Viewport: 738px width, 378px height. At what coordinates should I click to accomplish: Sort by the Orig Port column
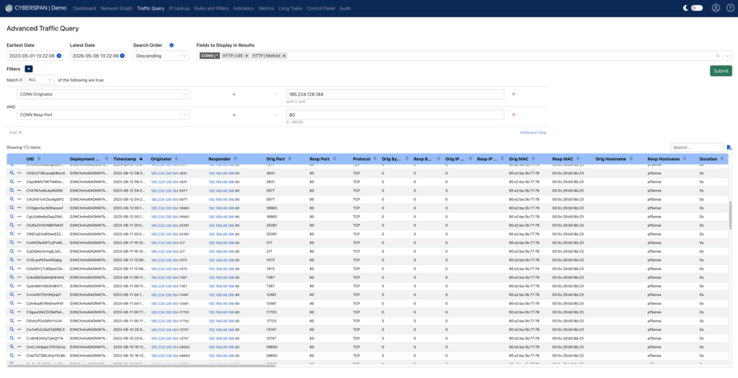(290, 159)
